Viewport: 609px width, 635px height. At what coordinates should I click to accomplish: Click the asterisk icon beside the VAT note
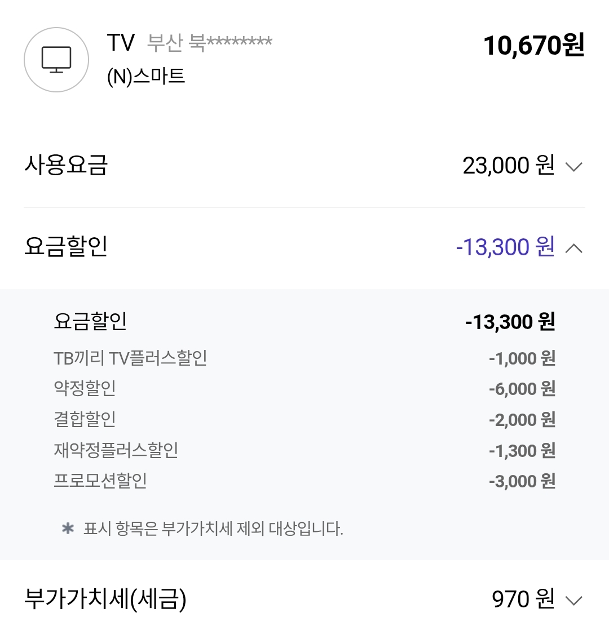point(68,529)
